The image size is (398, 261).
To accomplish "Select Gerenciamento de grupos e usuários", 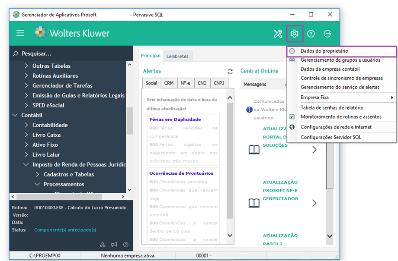I will tap(342, 60).
